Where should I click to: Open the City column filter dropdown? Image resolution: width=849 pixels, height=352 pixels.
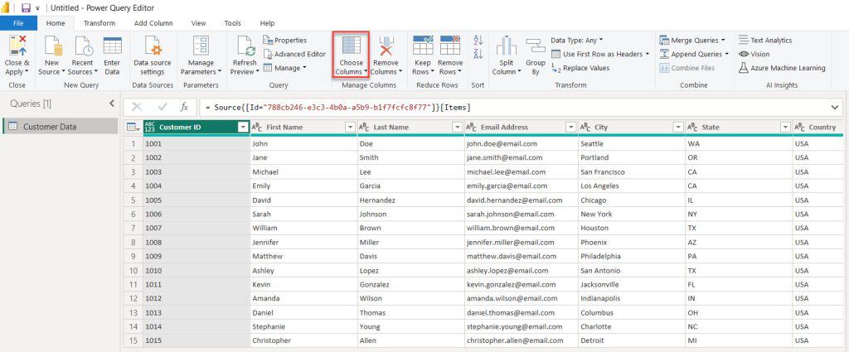[678, 127]
